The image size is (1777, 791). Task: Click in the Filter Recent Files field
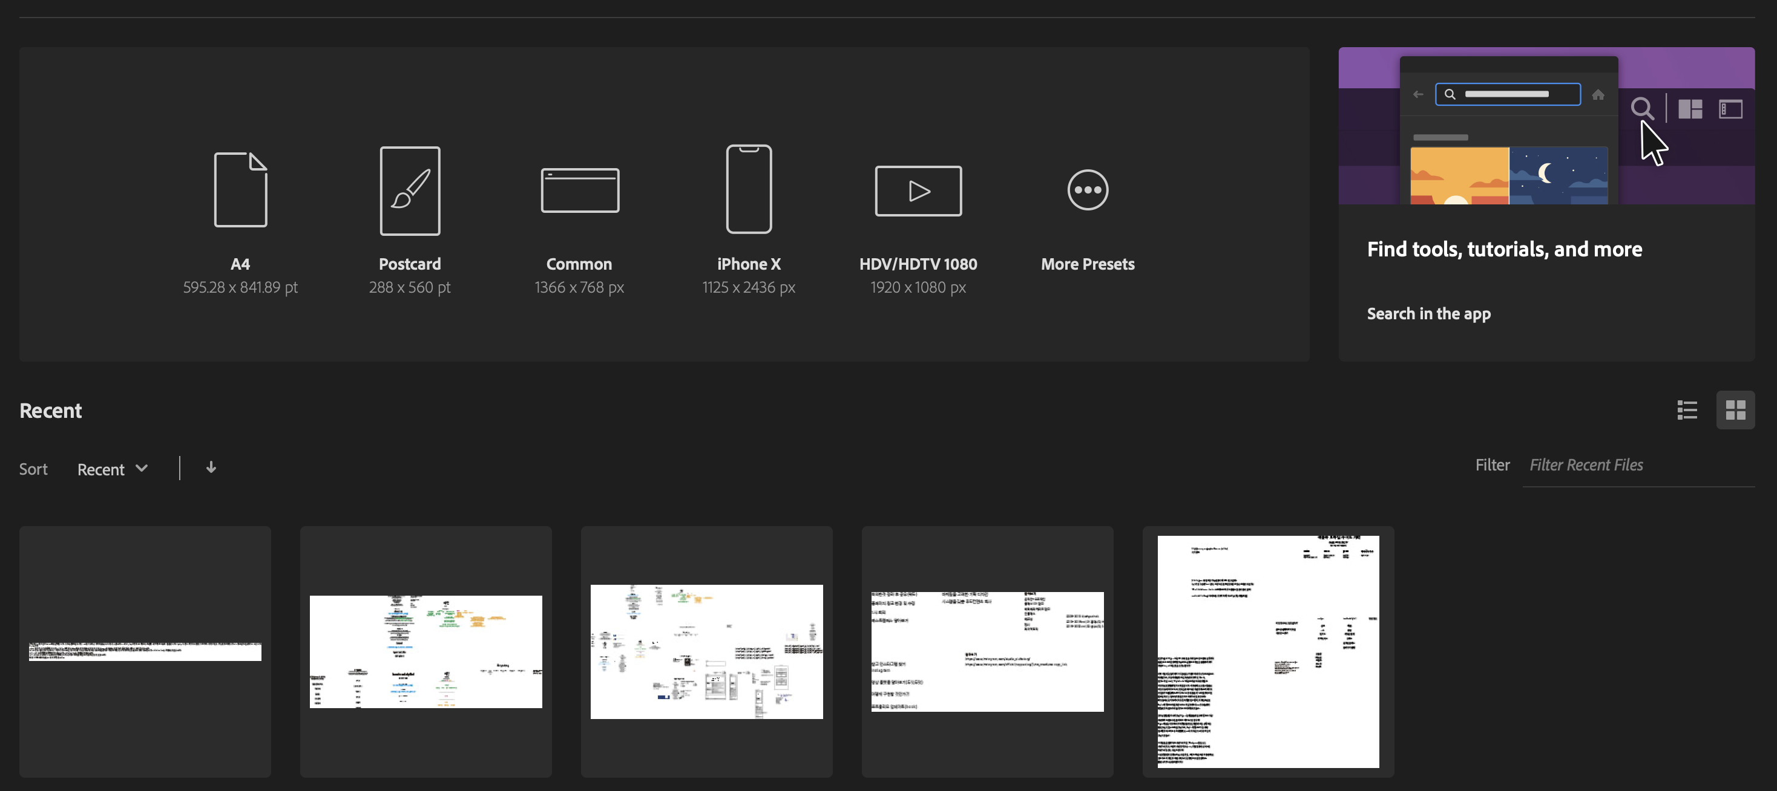pyautogui.click(x=1638, y=465)
